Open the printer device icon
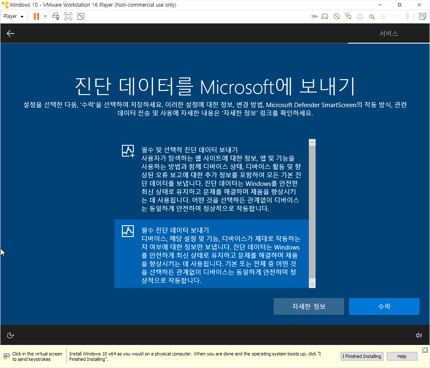The width and height of the screenshot is (430, 368). pyautogui.click(x=360, y=16)
